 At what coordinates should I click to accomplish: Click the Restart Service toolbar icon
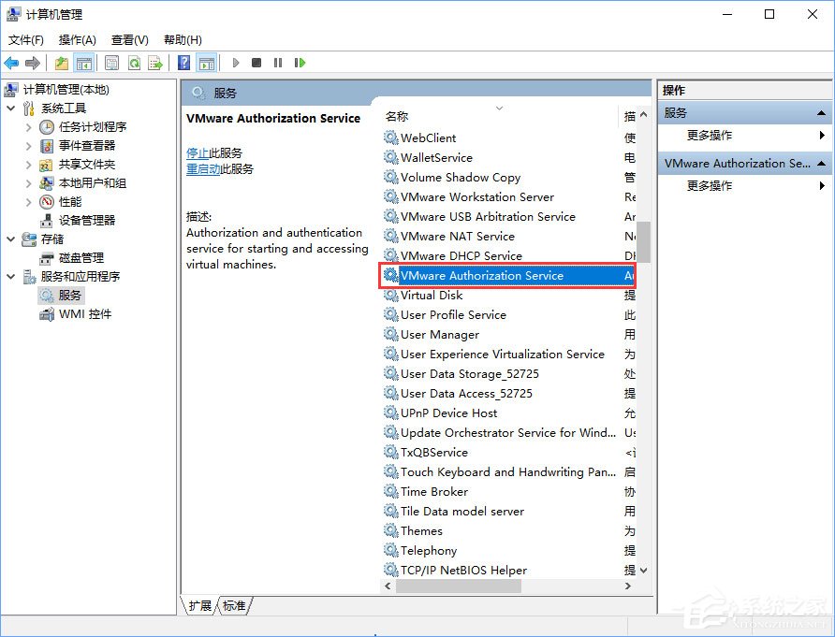[x=300, y=63]
